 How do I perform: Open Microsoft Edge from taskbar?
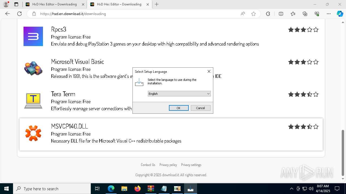[111, 189]
